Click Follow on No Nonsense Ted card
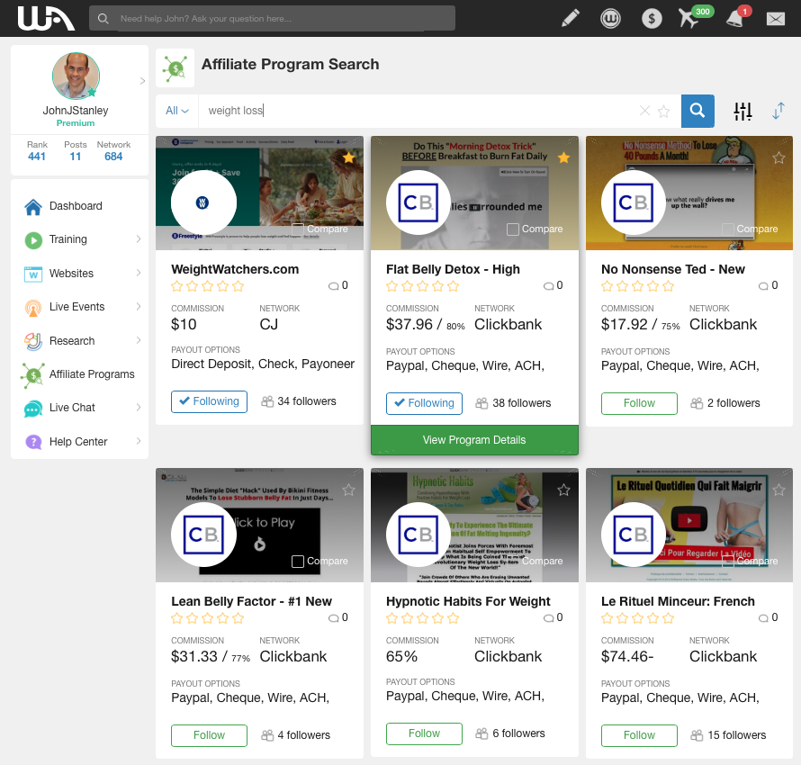Screen dimensions: 801x765 (x=639, y=403)
